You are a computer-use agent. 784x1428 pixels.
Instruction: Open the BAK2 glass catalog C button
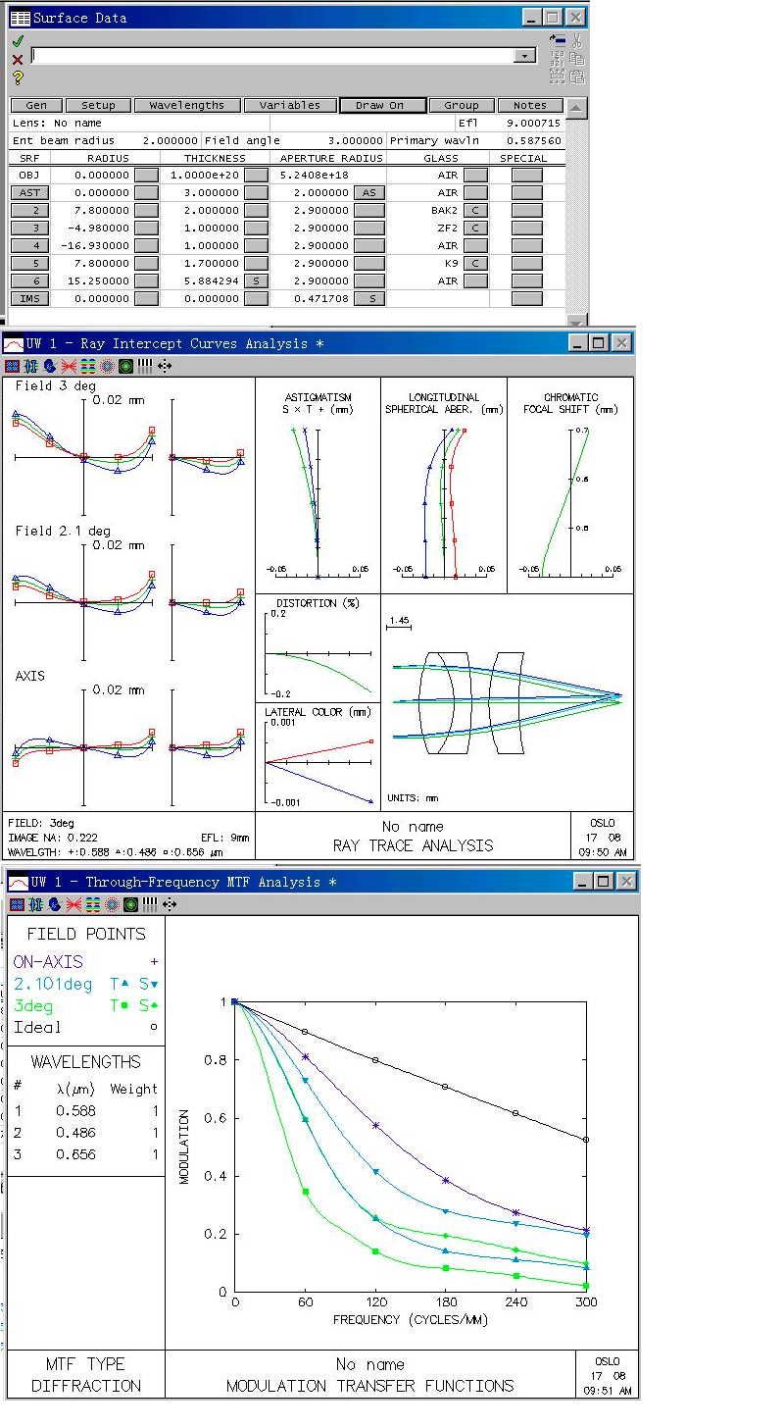click(x=475, y=210)
